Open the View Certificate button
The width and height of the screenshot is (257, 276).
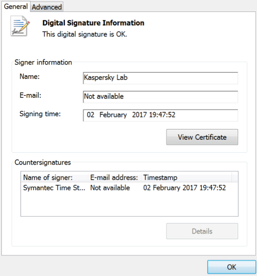pos(202,137)
